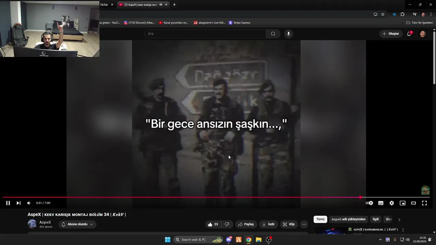Enable theater mode
This screenshot has height=245, width=436.
[x=414, y=203]
